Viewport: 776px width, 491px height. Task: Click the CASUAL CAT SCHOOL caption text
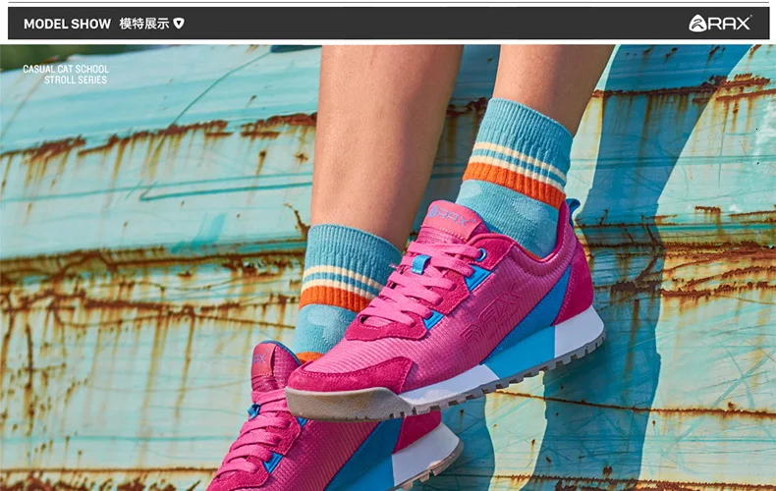(66, 70)
